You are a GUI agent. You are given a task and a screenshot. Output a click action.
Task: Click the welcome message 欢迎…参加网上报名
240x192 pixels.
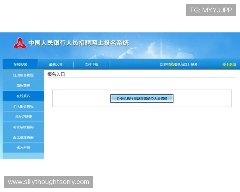179,64
